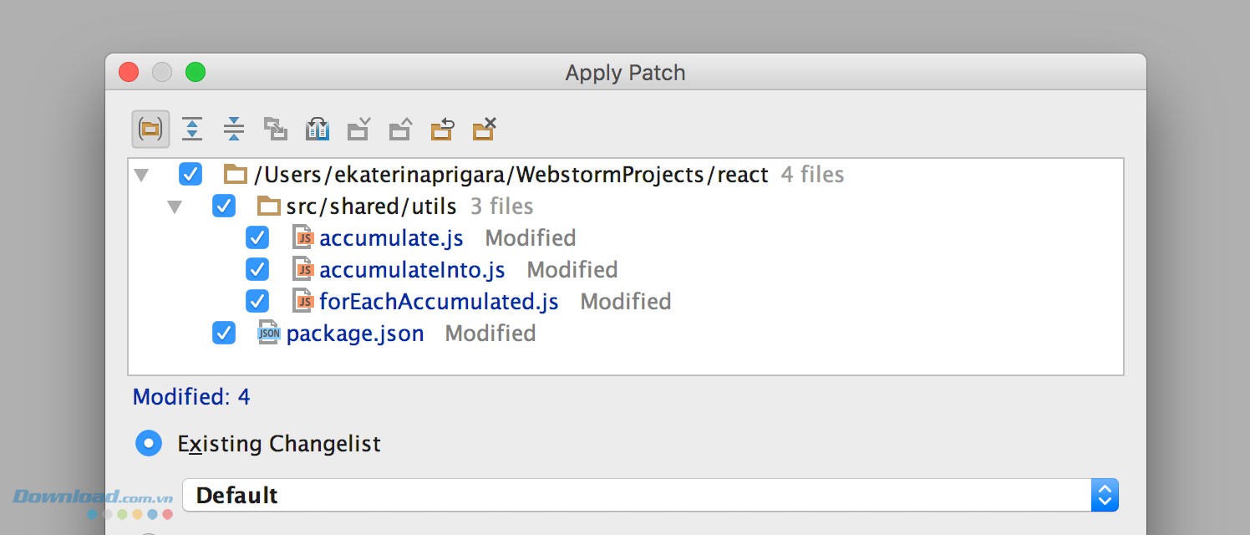Open the Default changelist dropdown
This screenshot has height=535, width=1250.
click(1105, 496)
